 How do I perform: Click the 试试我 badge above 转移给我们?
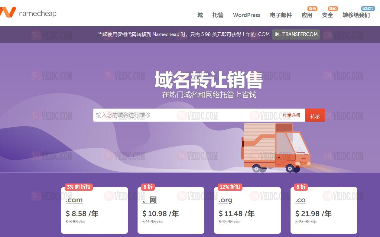click(368, 9)
